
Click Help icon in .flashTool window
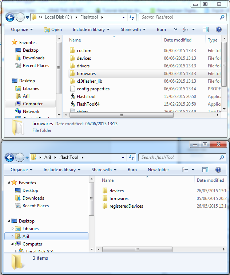click(x=218, y=170)
